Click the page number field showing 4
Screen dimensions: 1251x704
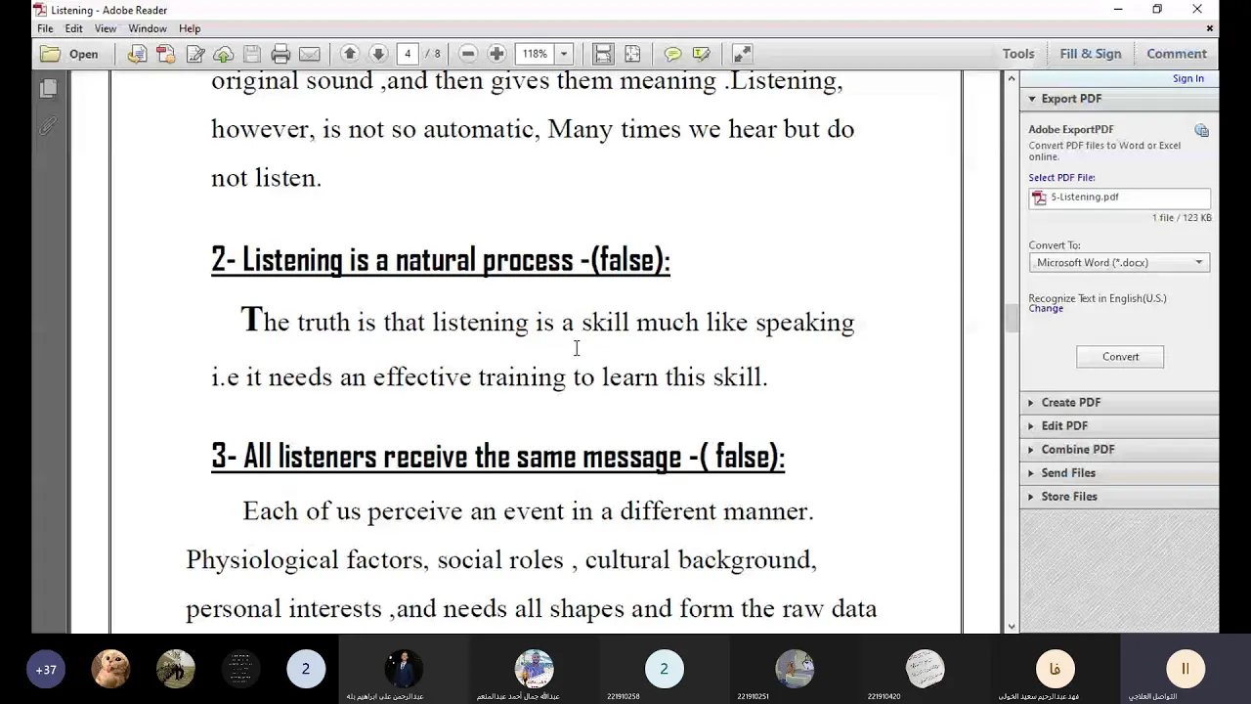[408, 54]
